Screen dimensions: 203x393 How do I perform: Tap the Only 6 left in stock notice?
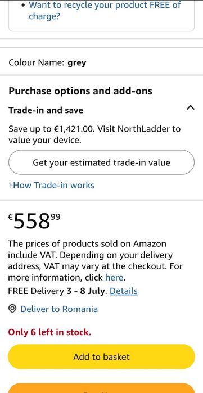49,332
